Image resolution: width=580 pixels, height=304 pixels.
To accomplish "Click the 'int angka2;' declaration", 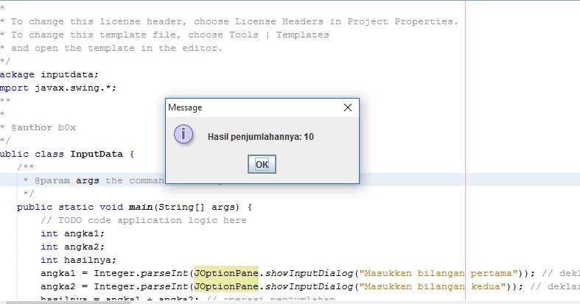I will coord(72,247).
